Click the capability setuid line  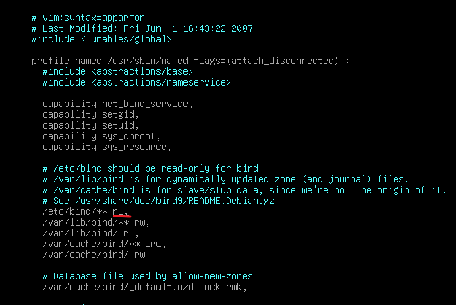91,125
